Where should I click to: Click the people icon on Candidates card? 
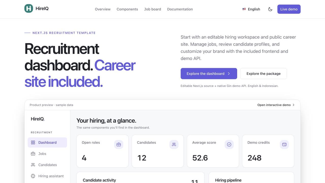174,144
